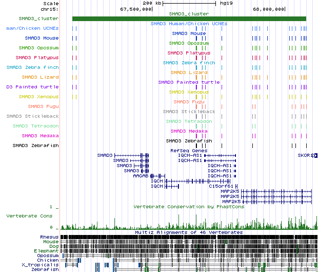The image size is (318, 272).
Task: Click the RefSeq Genes track title
Action: 188,150
